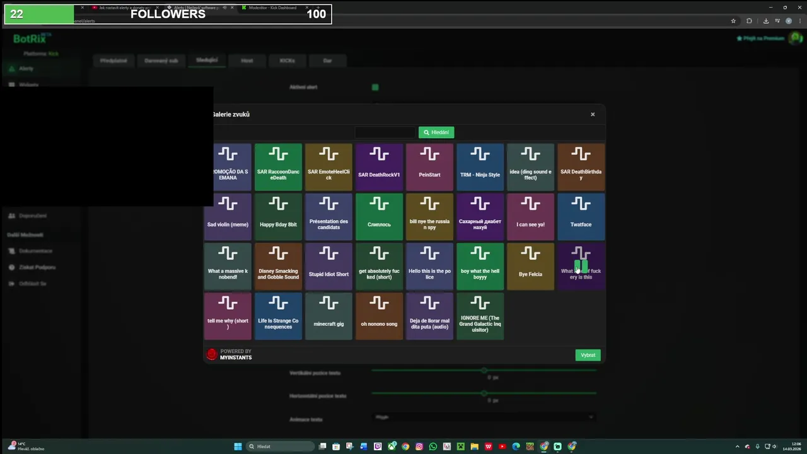Choose the bill nye the russian spy sound
Viewport: 807px width, 454px height.
pos(429,217)
